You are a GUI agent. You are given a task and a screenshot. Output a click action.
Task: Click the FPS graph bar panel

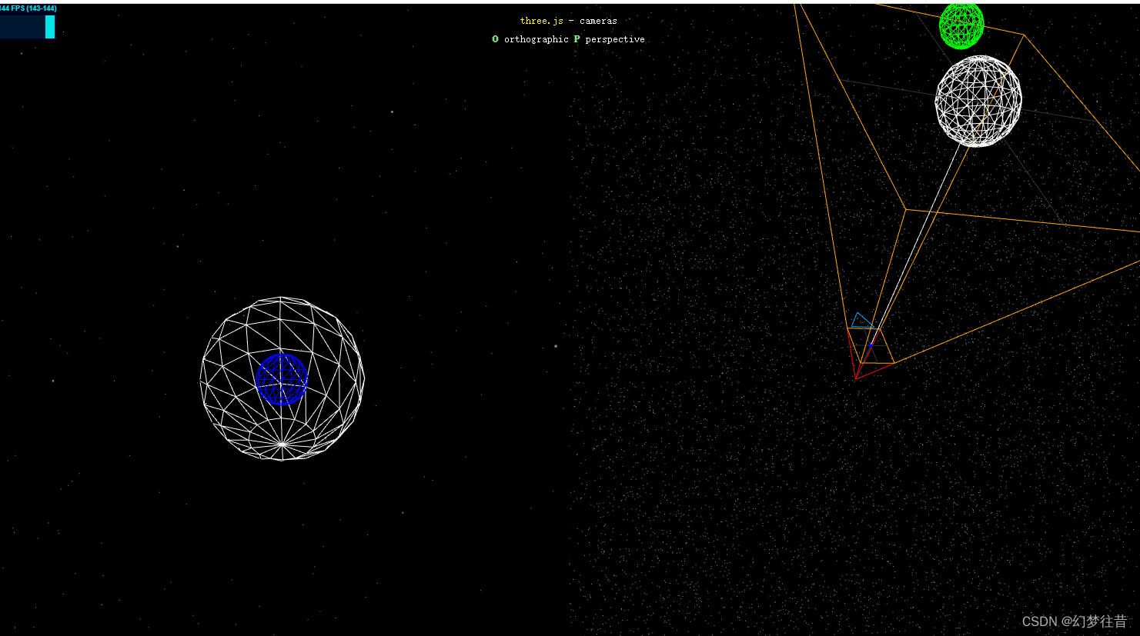point(28,27)
